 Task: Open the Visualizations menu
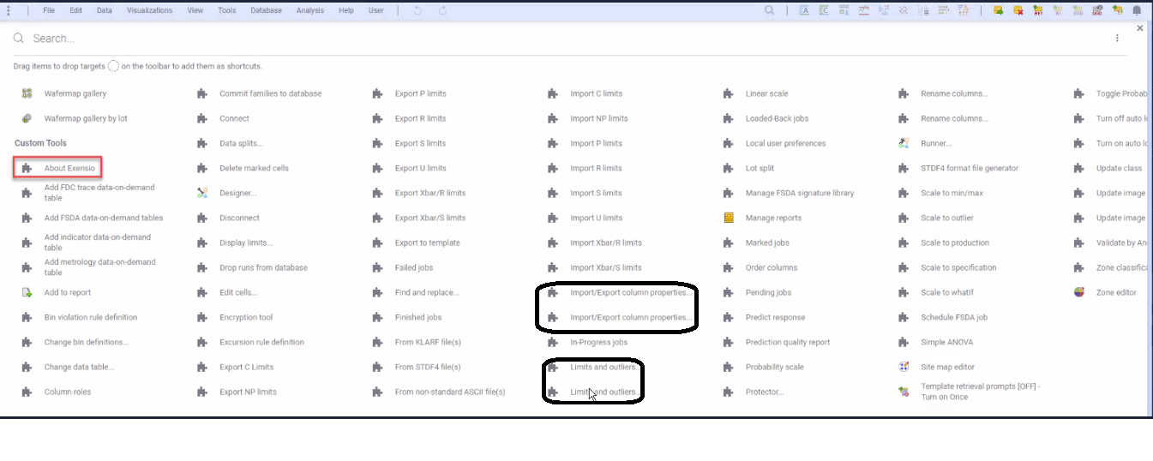[149, 10]
